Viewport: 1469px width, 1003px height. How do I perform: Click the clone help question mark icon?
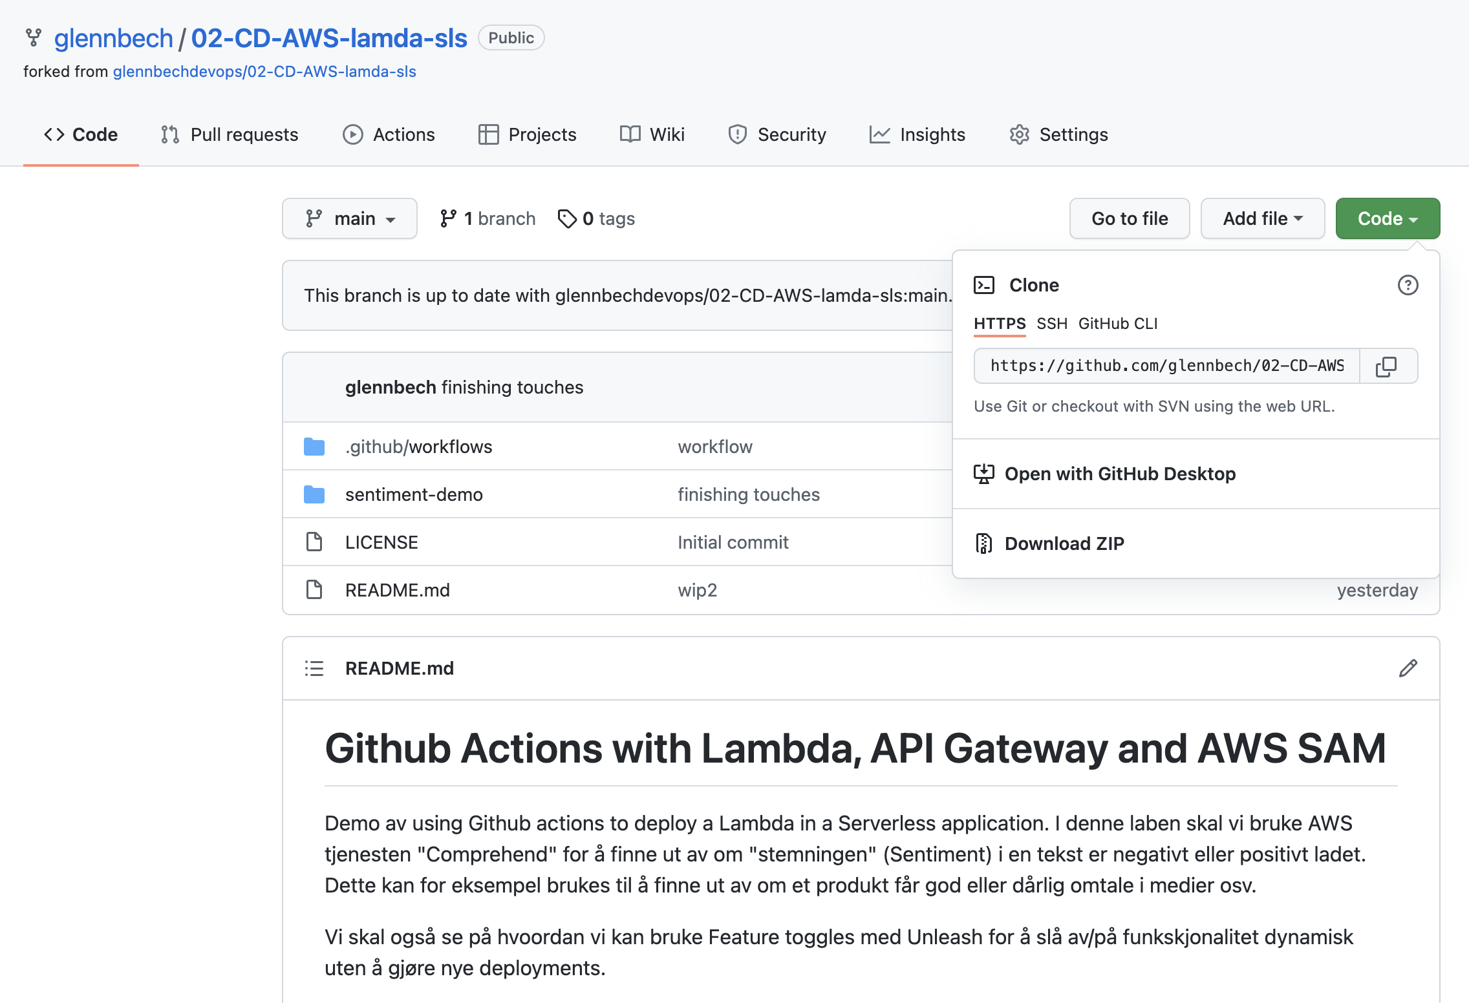click(x=1408, y=285)
